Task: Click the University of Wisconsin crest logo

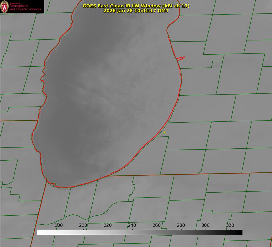Action: (x=4, y=7)
